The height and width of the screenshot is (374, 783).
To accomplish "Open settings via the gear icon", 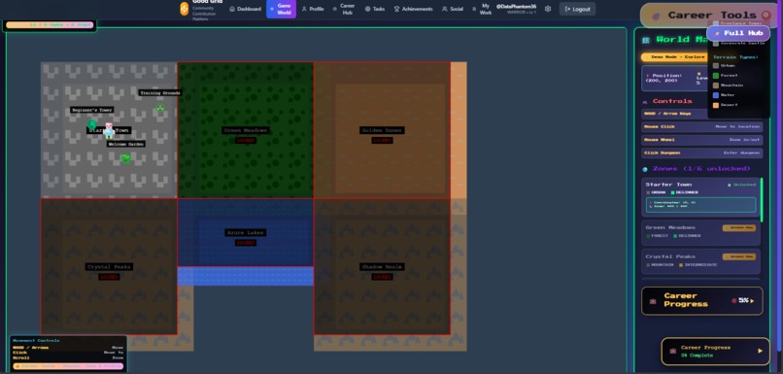I will point(548,9).
